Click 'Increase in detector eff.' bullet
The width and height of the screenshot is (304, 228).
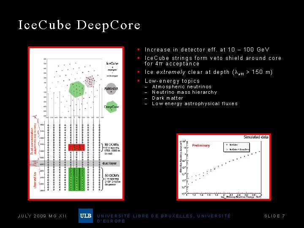pyautogui.click(x=207, y=50)
